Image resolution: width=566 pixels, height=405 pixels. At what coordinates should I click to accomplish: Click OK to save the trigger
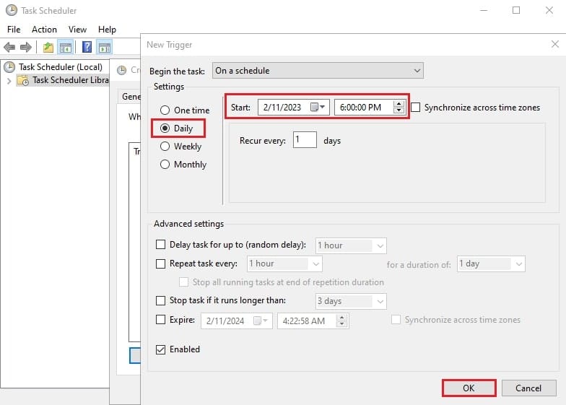coord(469,388)
